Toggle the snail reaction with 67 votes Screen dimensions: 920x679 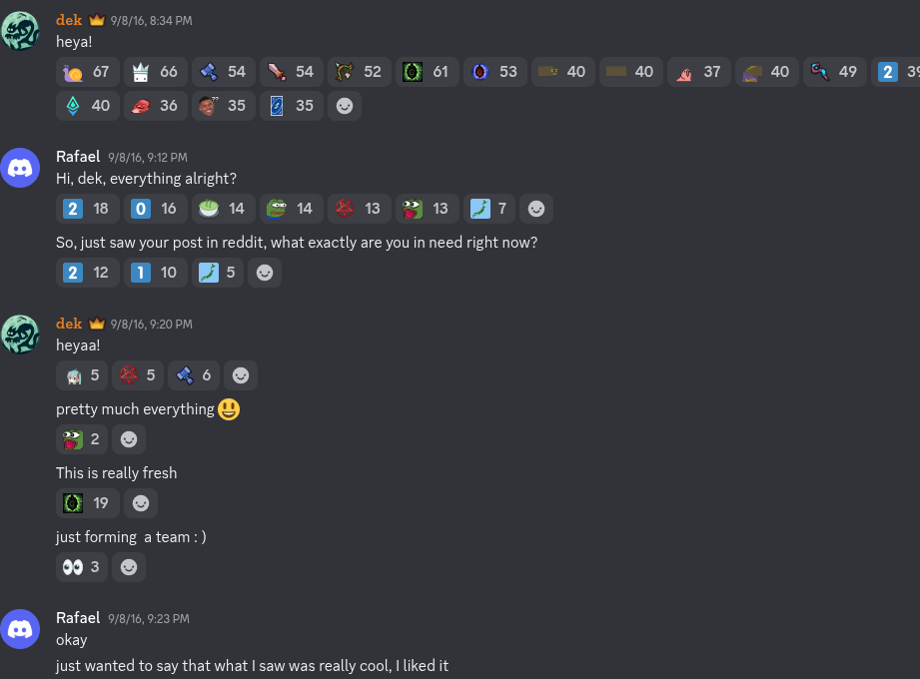88,72
